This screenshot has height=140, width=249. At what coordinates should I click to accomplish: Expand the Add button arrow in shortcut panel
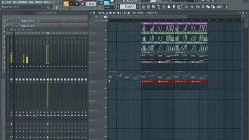pos(223,7)
